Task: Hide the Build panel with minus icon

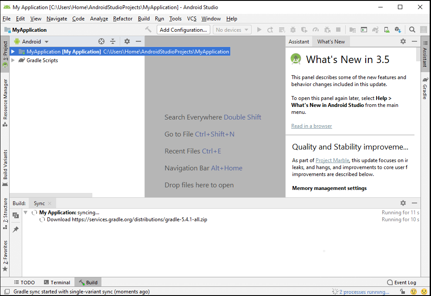Action: click(x=414, y=203)
